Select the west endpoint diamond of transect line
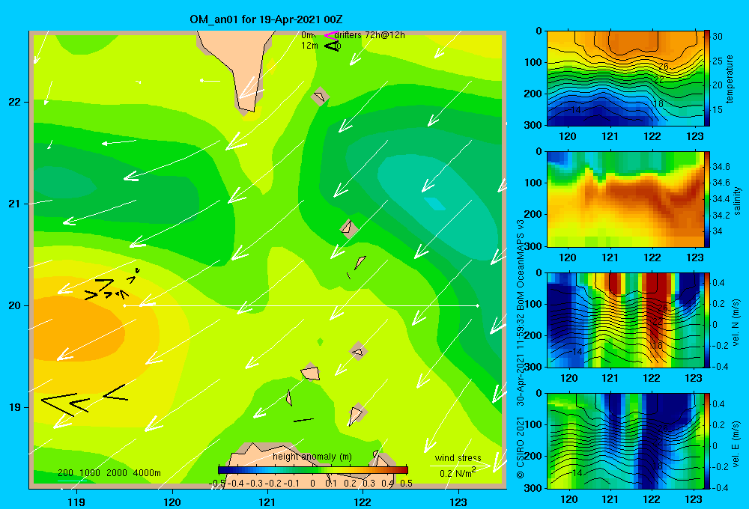This screenshot has height=509, width=749. tap(124, 305)
